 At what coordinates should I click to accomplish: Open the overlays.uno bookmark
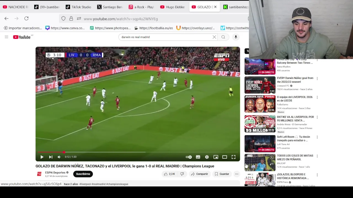(196, 28)
